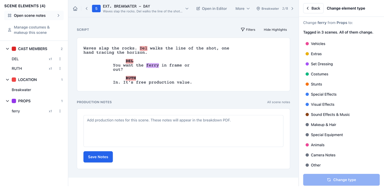384x192 pixels.
Task: Click scene number 5 badge
Action: [x=96, y=9]
